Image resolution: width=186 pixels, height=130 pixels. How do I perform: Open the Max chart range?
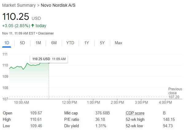click(x=118, y=43)
